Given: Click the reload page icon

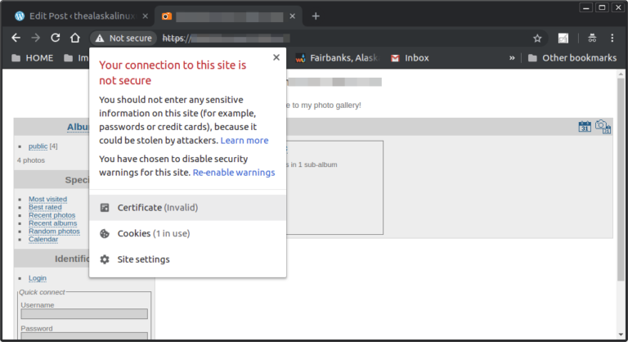Looking at the screenshot, I should 56,38.
